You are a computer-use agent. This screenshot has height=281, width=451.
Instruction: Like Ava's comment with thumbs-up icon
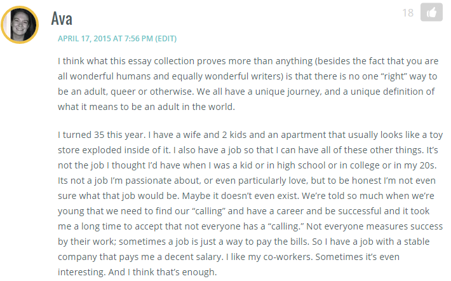431,12
